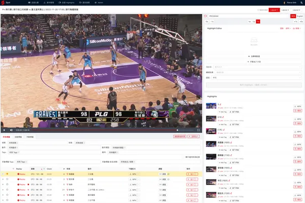Unstar the highlighted first play row
305x203 pixels.
pyautogui.click(x=7, y=174)
